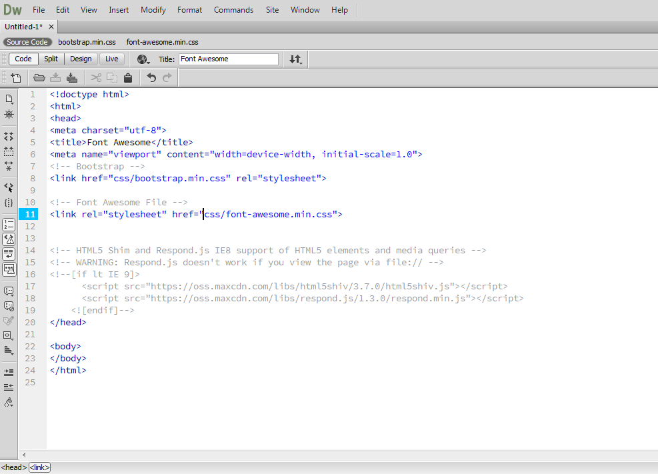The height and width of the screenshot is (474, 658).
Task: Open the View menu
Action: [x=89, y=9]
